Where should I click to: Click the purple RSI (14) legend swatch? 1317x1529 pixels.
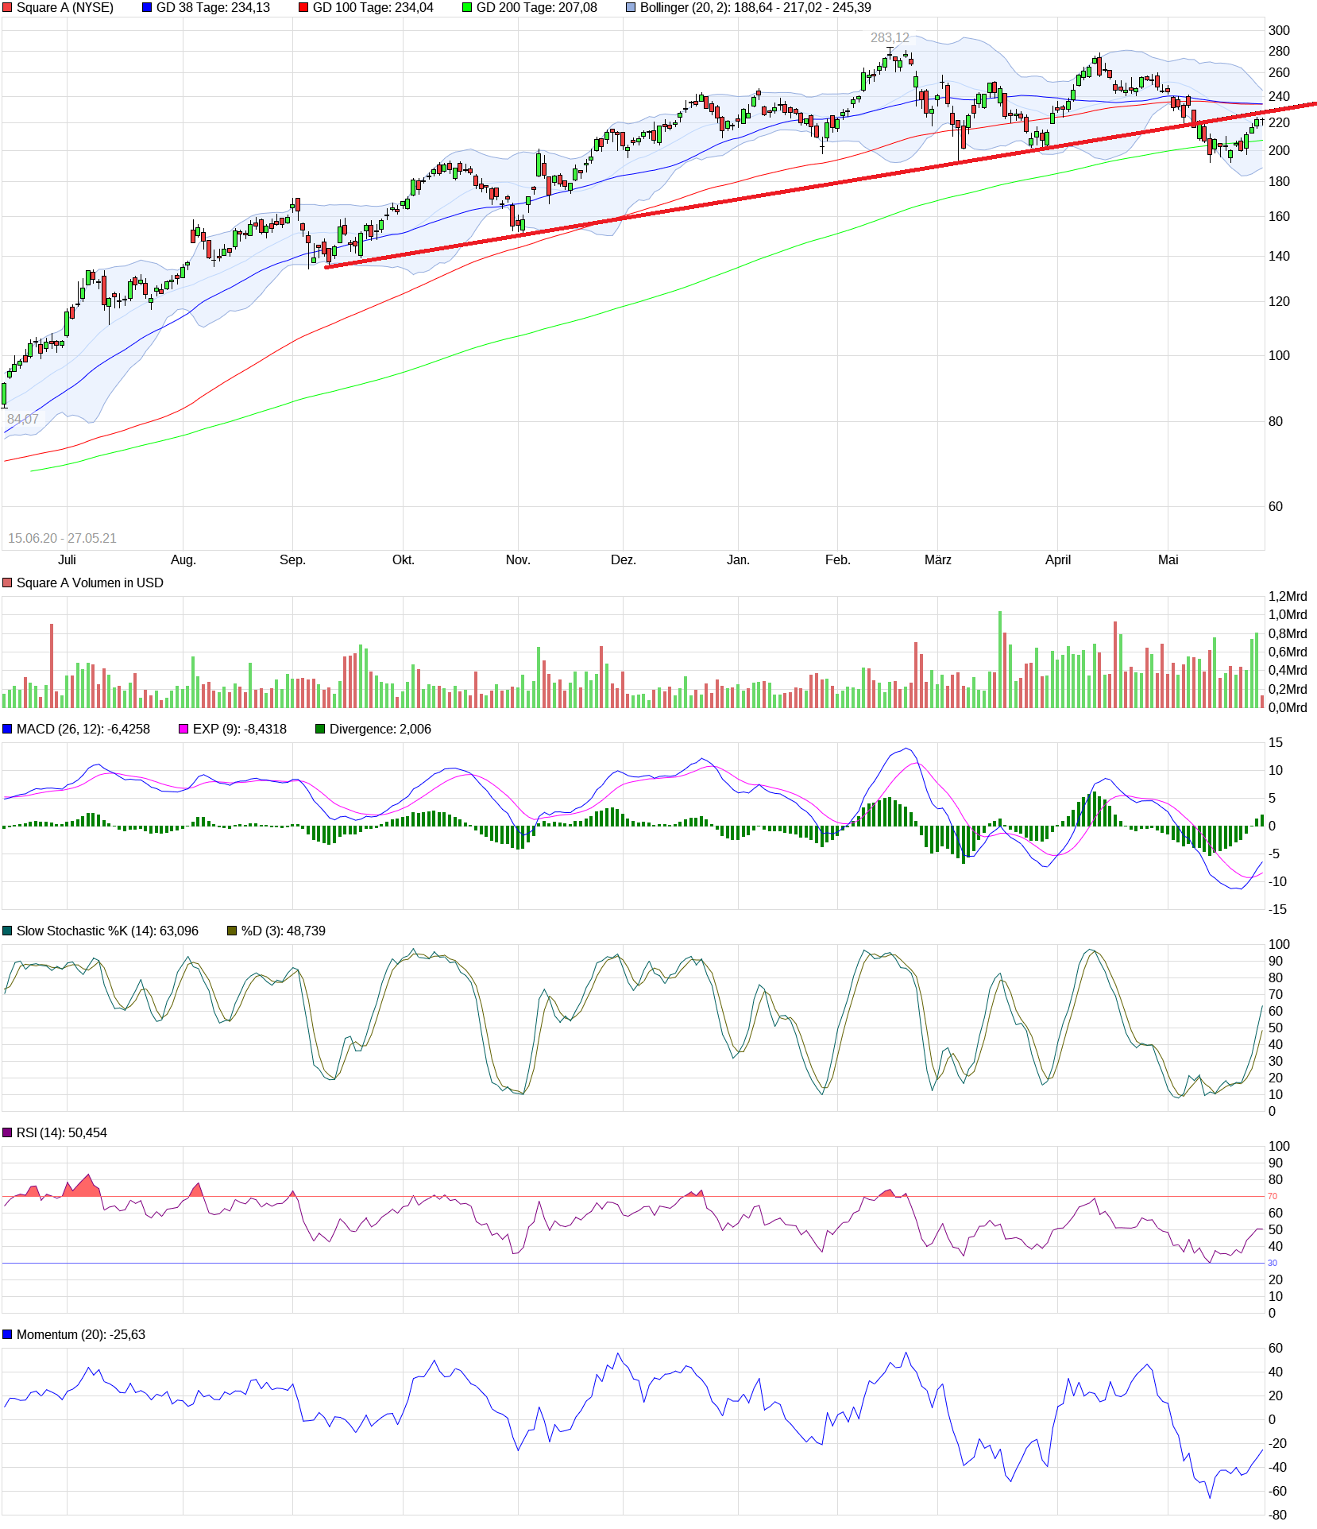pyautogui.click(x=7, y=1133)
